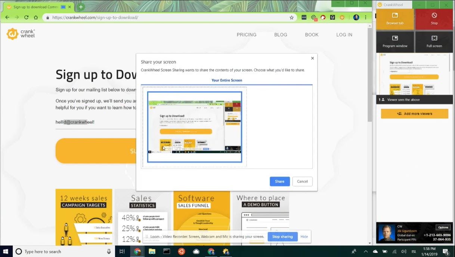Open the browser home page icon
This screenshot has width=455, height=257.
click(36, 17)
